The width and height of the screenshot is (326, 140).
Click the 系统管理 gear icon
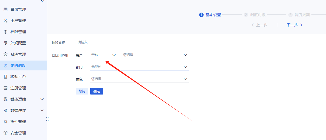6,54
